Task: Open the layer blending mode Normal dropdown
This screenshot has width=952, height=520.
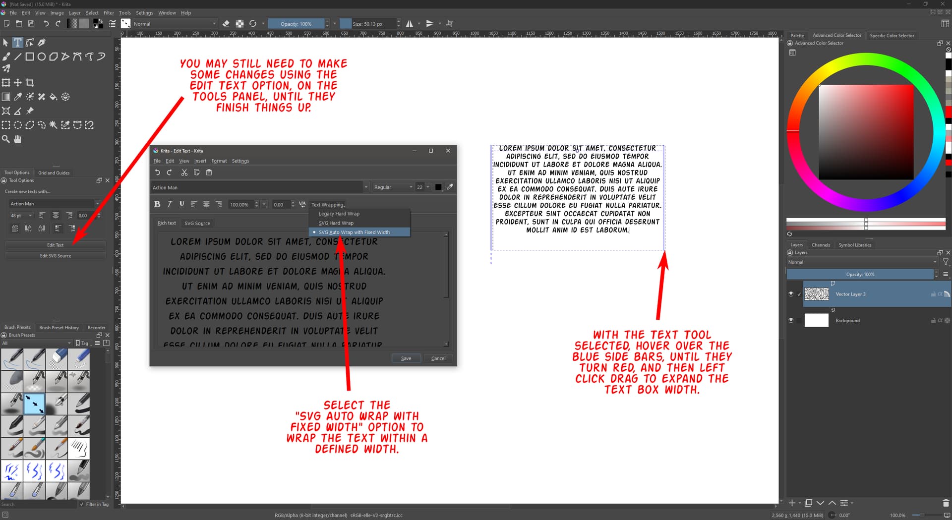Action: (x=862, y=262)
